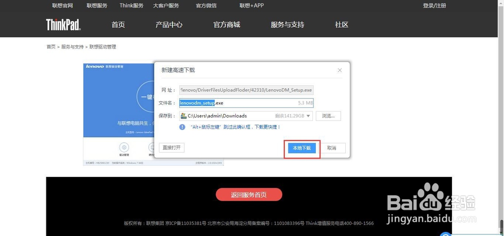
Task: Open 联想+APP link in top bar
Action: tap(251, 6)
